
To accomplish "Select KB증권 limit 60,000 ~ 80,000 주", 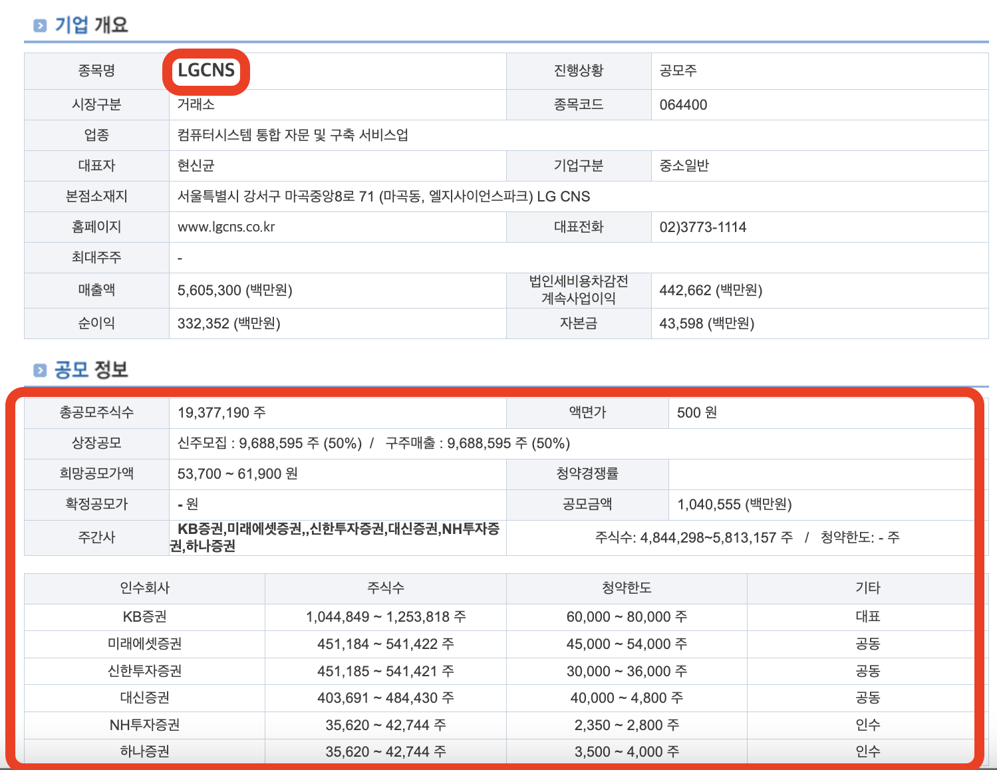I will 627,616.
